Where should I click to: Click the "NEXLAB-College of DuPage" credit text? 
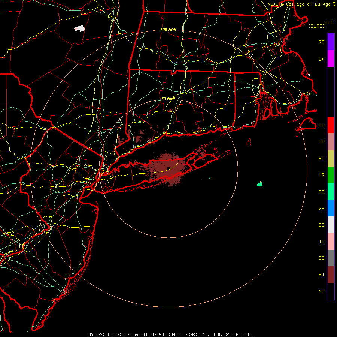coord(300,4)
